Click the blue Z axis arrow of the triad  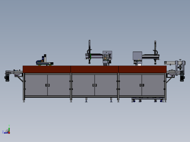pyautogui.click(x=6, y=133)
